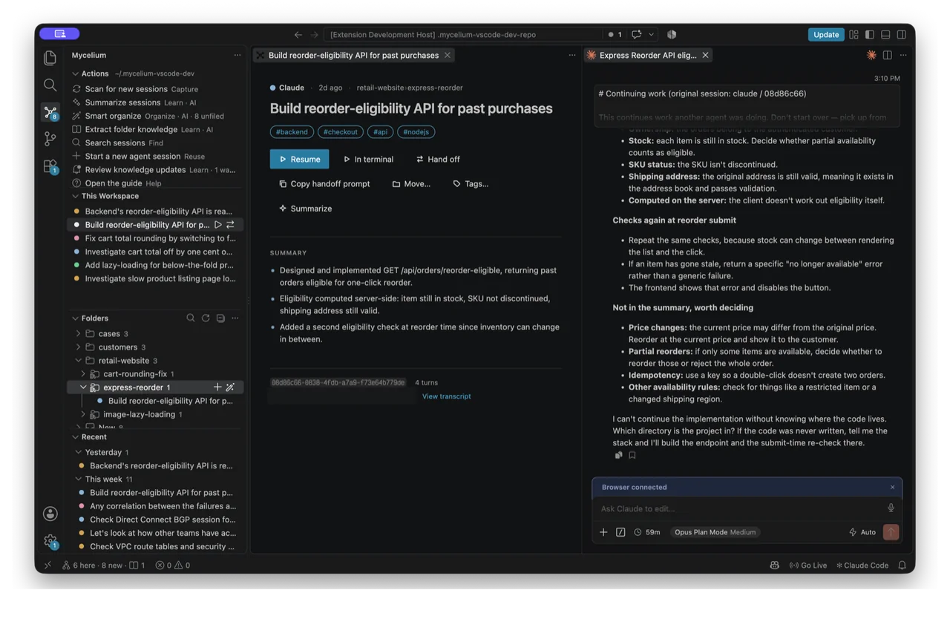Copy the Claude response with the copy icon
Screen dimensions: 950x619
pyautogui.click(x=618, y=455)
